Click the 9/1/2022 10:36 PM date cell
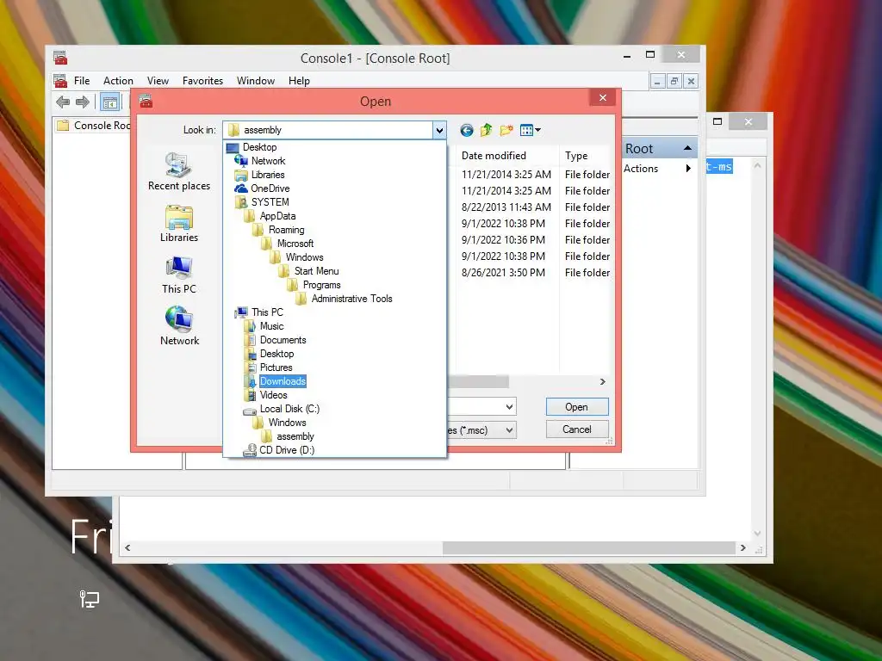The width and height of the screenshot is (882, 661). (x=503, y=240)
